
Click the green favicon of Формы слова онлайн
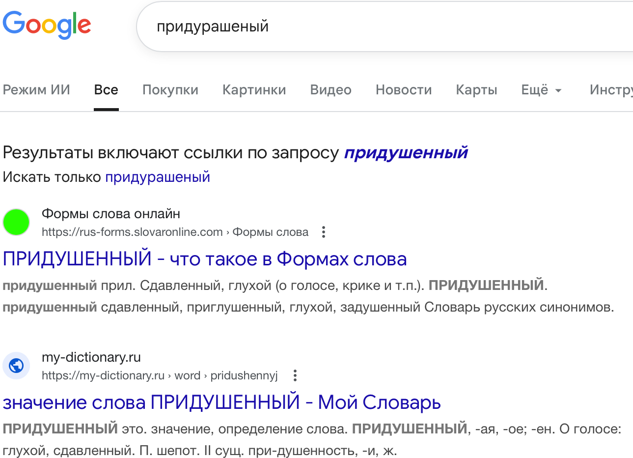coord(16,222)
